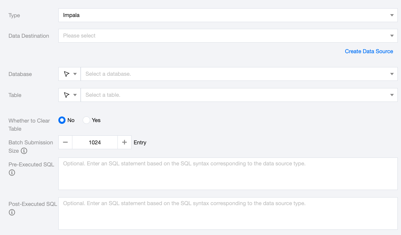
Task: Open the Type dropdown showing Impala
Action: coord(228,15)
